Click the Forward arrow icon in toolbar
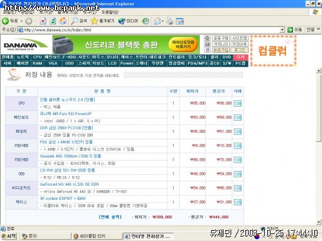This screenshot has width=322, height=241. pyautogui.click(x=28, y=21)
